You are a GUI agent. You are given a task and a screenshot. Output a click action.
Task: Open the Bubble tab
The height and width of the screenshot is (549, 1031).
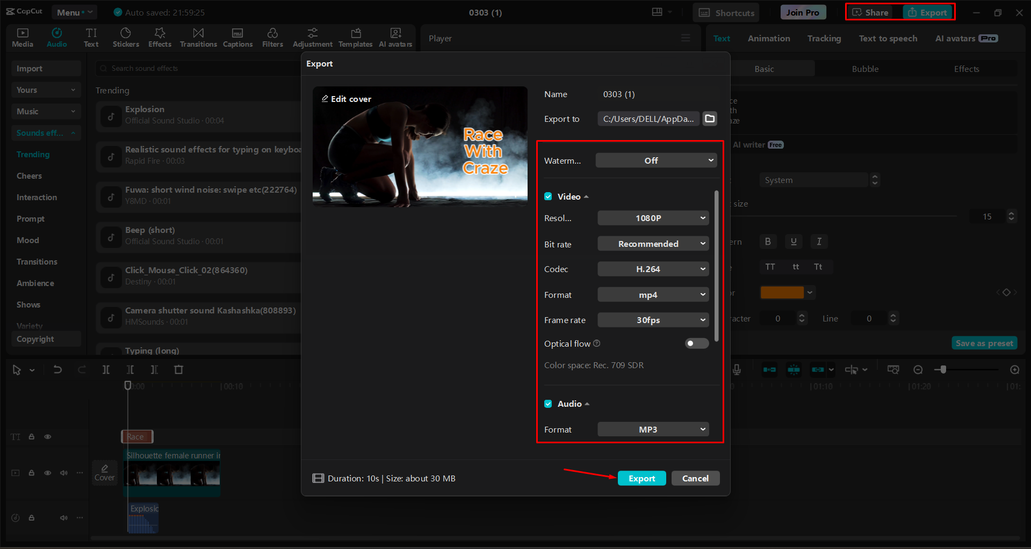tap(865, 69)
